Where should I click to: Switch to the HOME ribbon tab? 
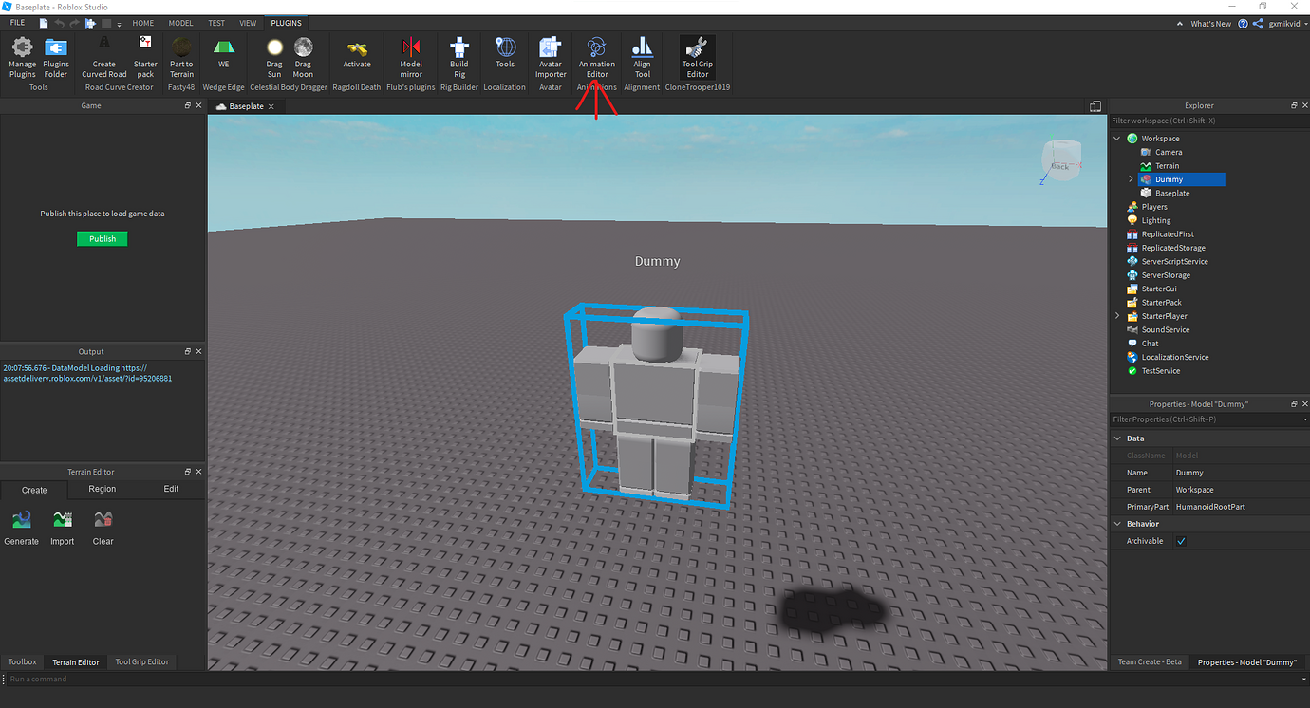pyautogui.click(x=142, y=22)
